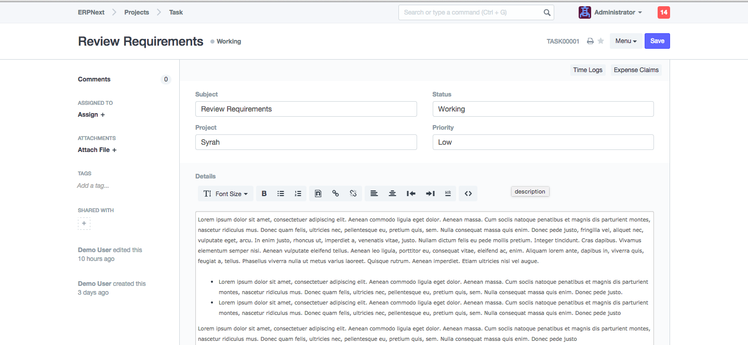Viewport: 748px width, 345px height.
Task: Go to Projects in breadcrumb
Action: pyautogui.click(x=137, y=12)
